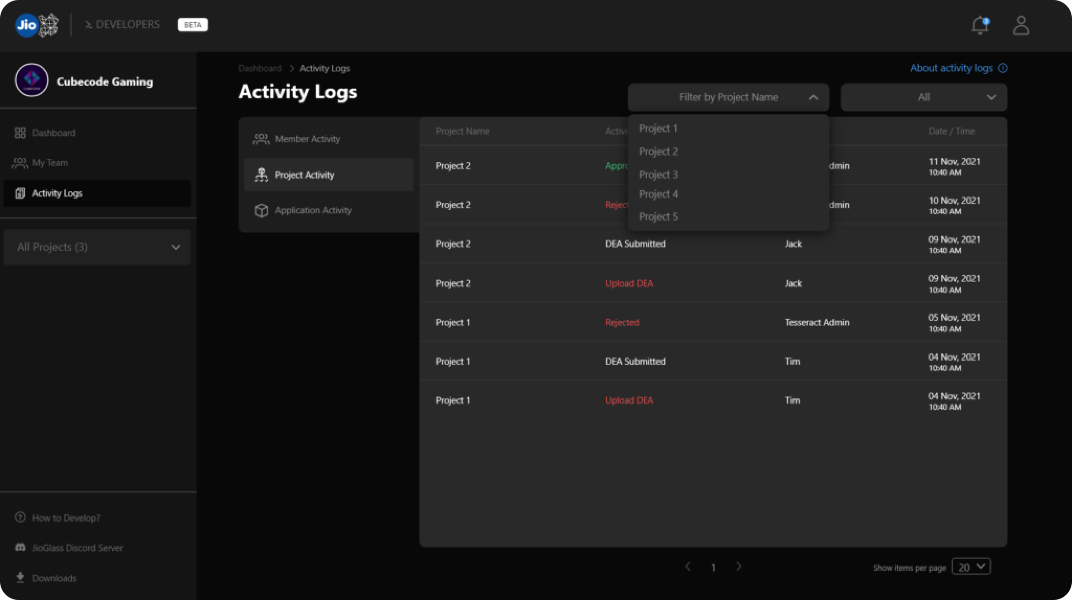Switch to the Project Activity tab
The height and width of the screenshot is (600, 1072).
[x=329, y=175]
